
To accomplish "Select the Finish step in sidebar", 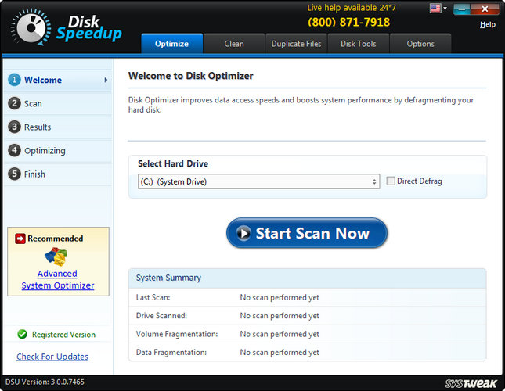I will (58, 174).
